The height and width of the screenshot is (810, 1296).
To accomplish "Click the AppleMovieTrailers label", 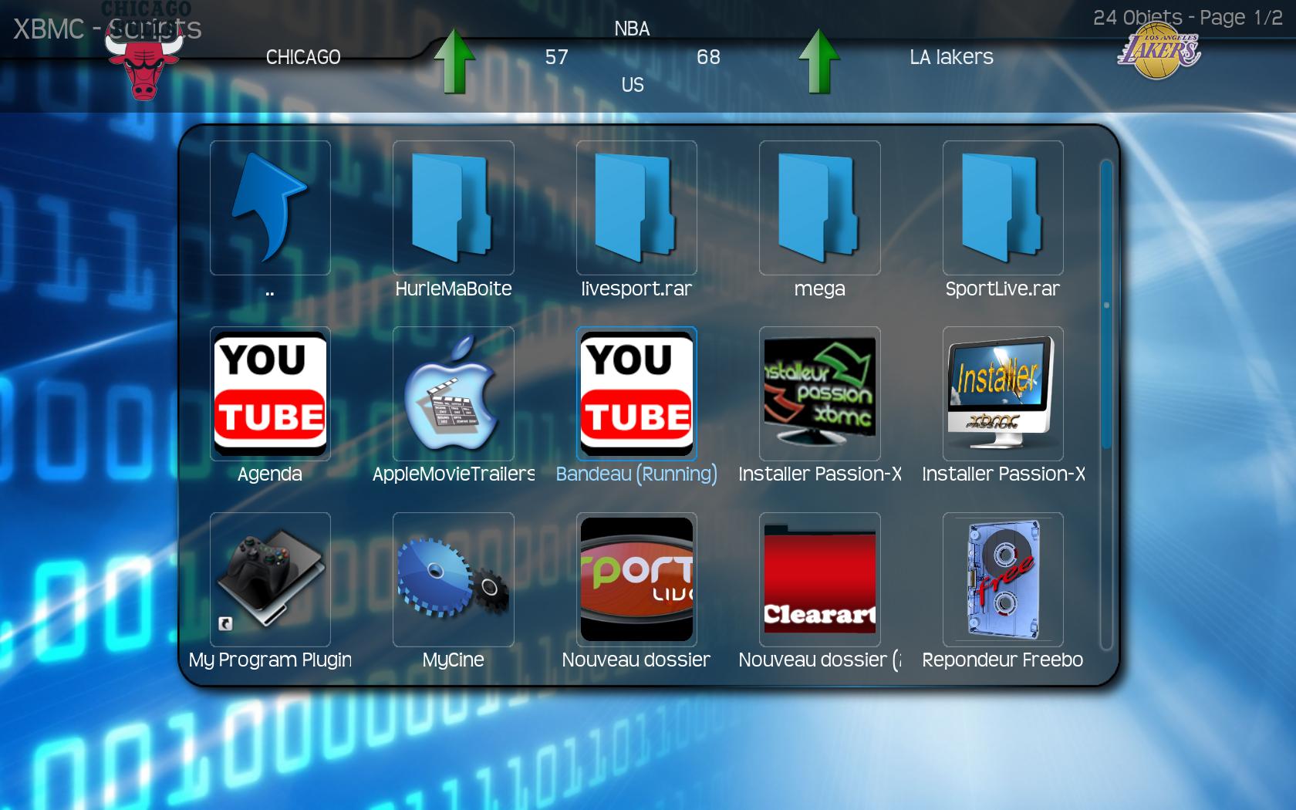I will point(454,474).
